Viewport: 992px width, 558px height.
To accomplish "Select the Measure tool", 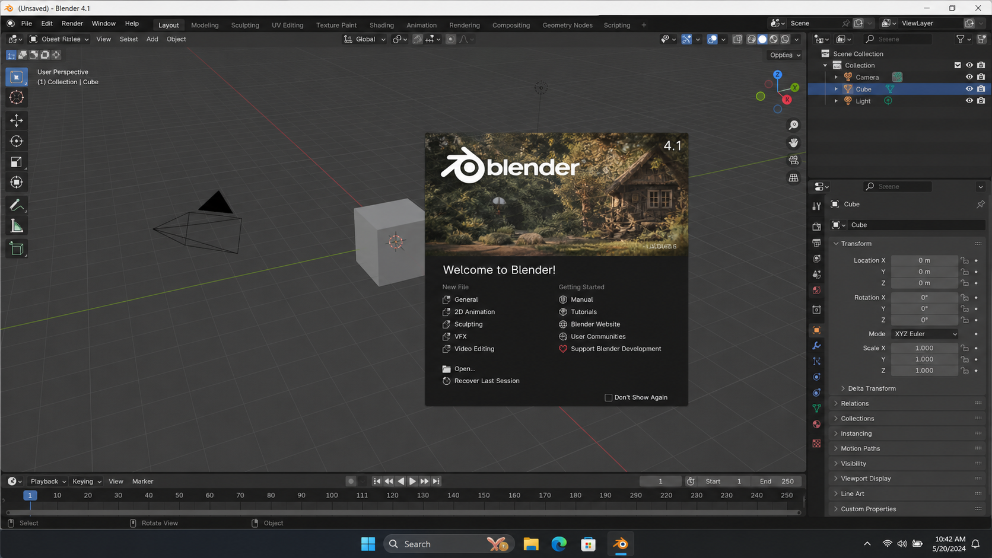I will (x=17, y=226).
